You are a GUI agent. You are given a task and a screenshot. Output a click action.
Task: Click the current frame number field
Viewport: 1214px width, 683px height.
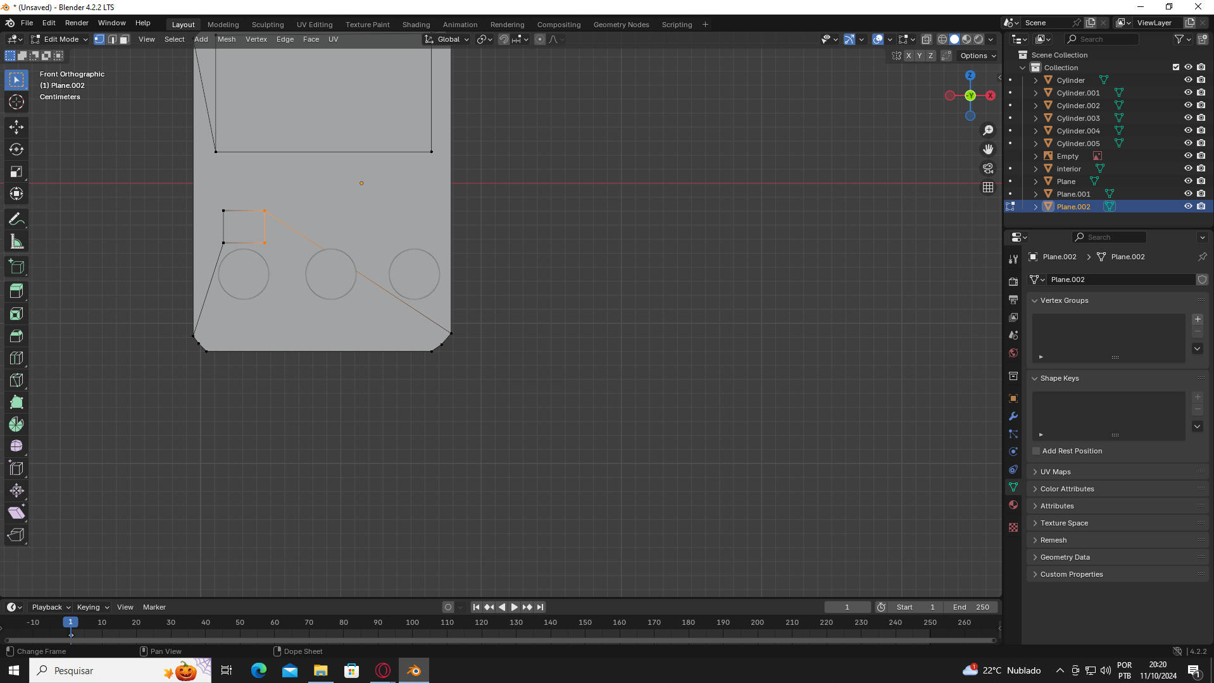[848, 607]
